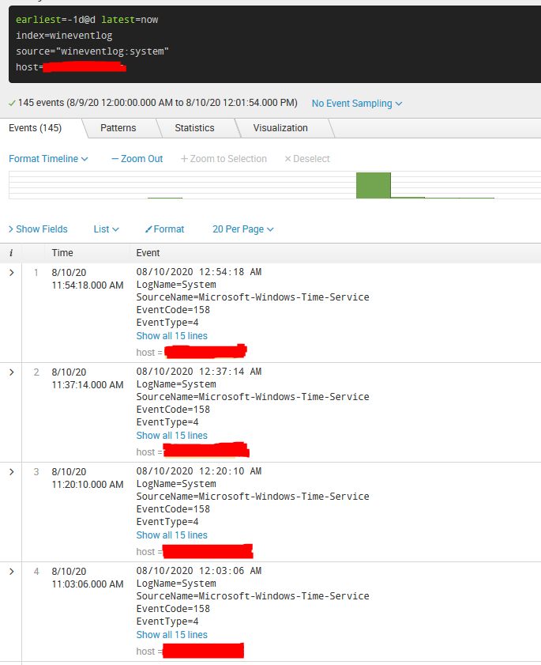Open the Visualization tab

pyautogui.click(x=280, y=128)
